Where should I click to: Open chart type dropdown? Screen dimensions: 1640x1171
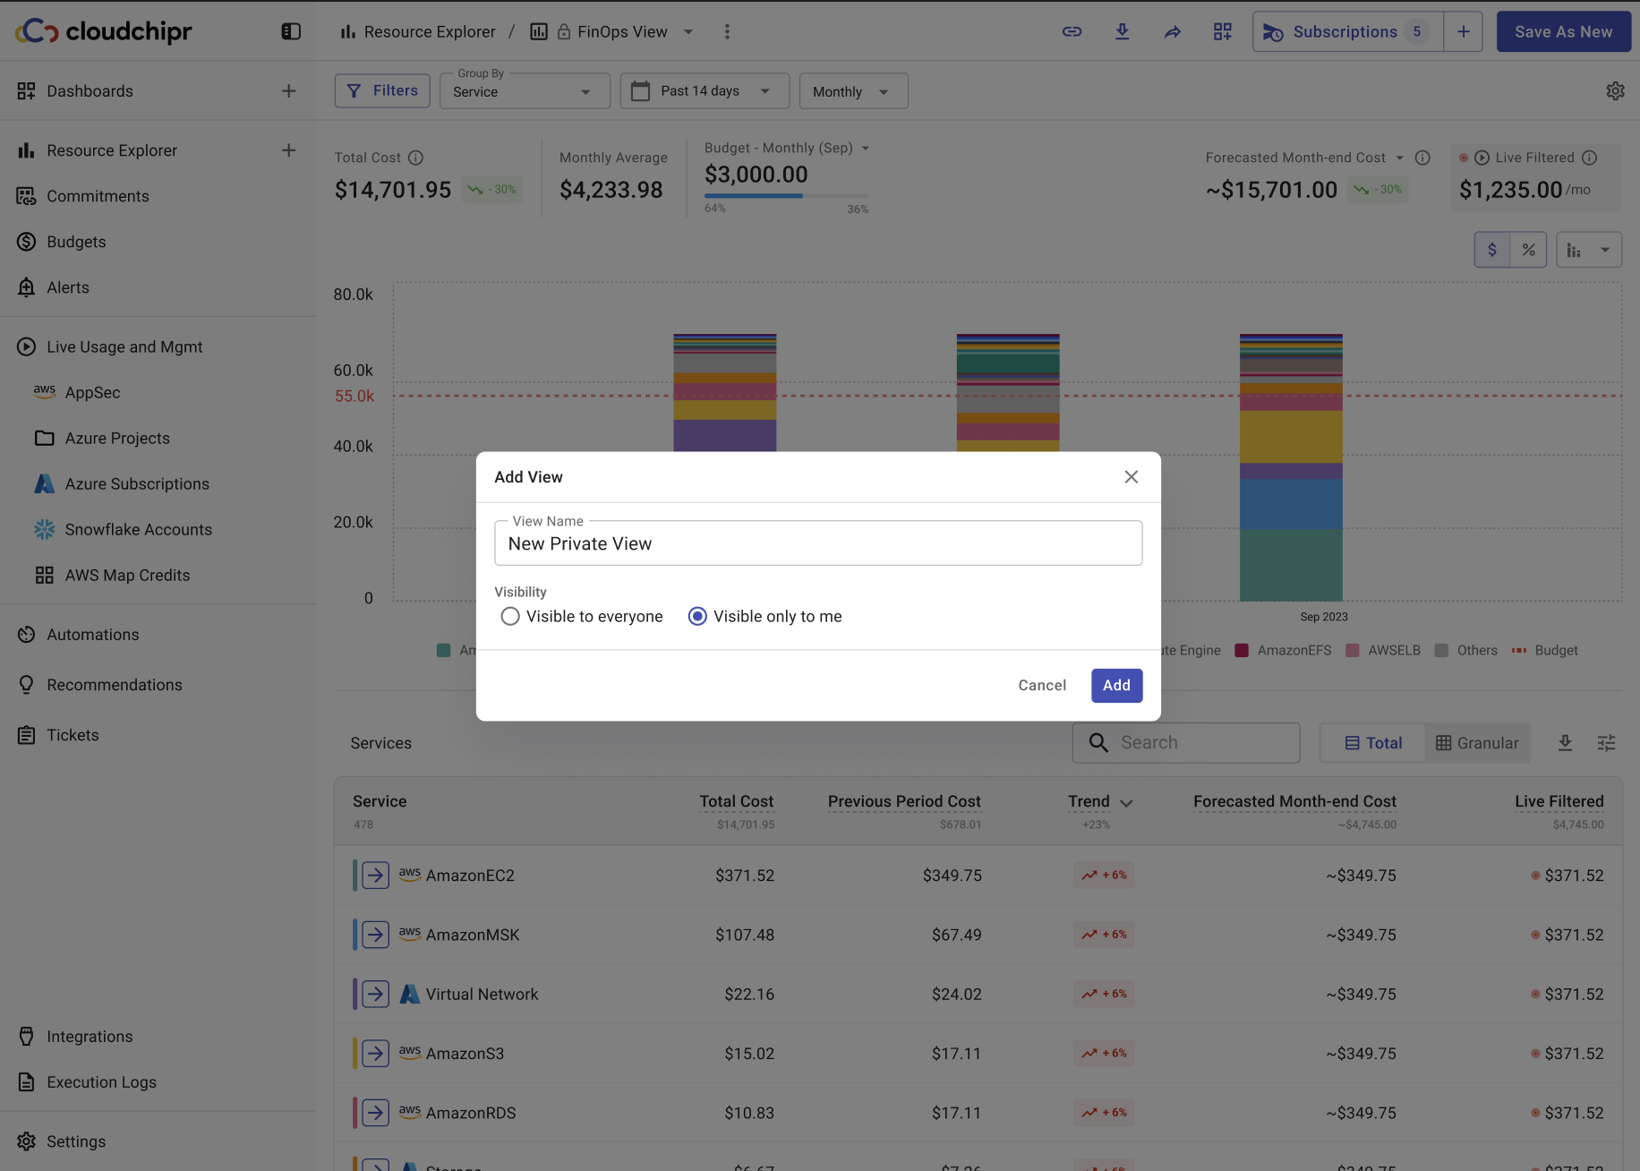point(1589,250)
